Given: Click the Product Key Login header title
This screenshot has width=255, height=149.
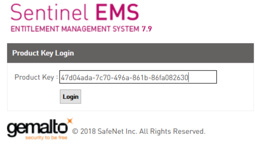Looking at the screenshot, I should tap(43, 53).
